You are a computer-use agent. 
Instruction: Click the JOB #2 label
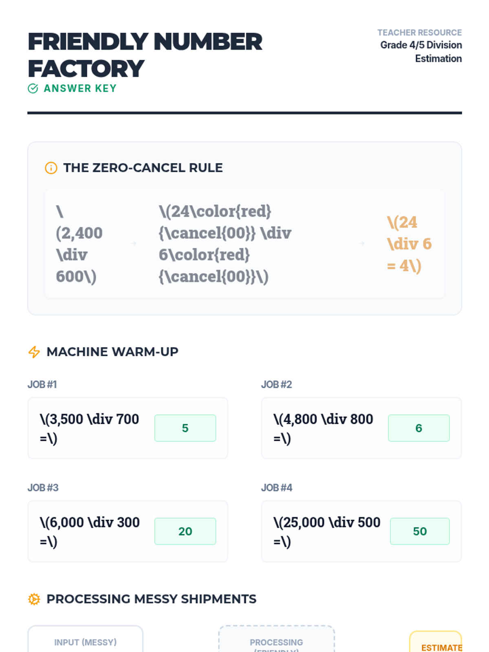[x=276, y=384]
